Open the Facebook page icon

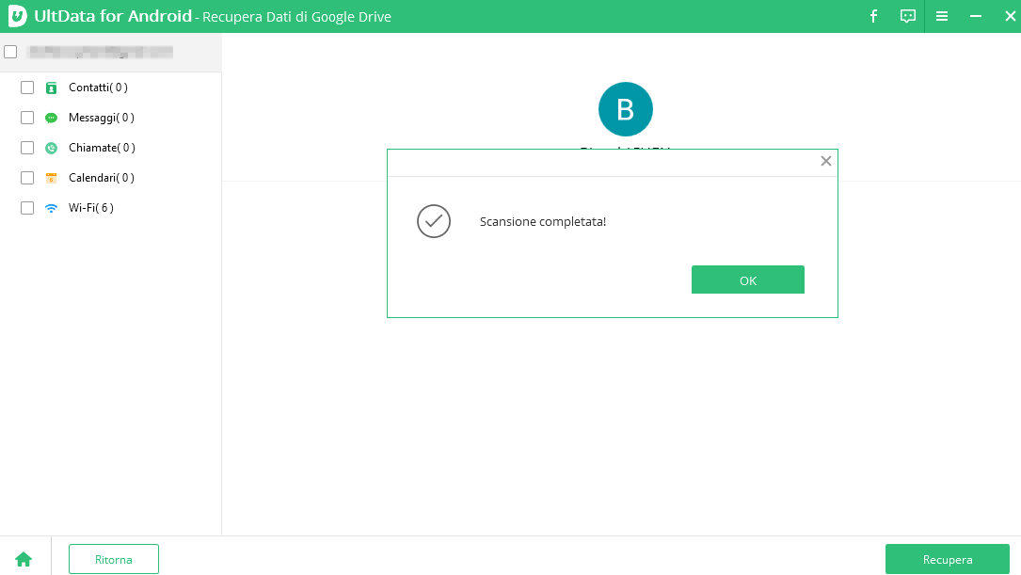click(873, 16)
